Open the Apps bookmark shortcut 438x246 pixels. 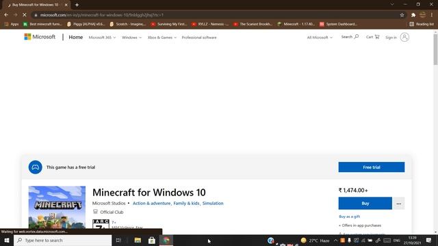point(12,24)
